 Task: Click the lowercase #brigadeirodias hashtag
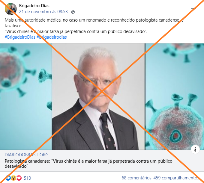tap(52, 37)
